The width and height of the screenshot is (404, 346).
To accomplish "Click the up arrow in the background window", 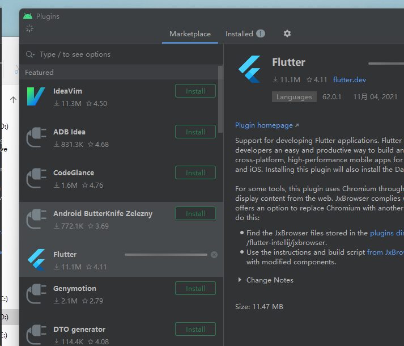I will [13, 100].
